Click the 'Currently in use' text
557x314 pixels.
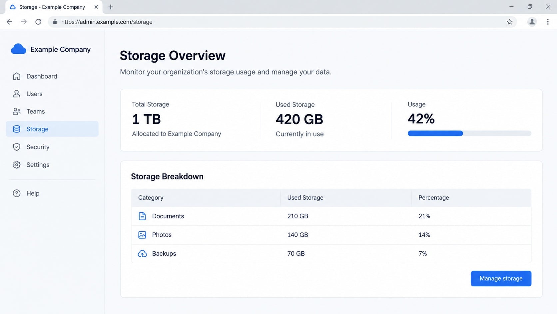point(299,134)
